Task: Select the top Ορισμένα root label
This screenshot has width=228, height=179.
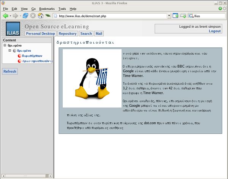Action: click(14, 46)
